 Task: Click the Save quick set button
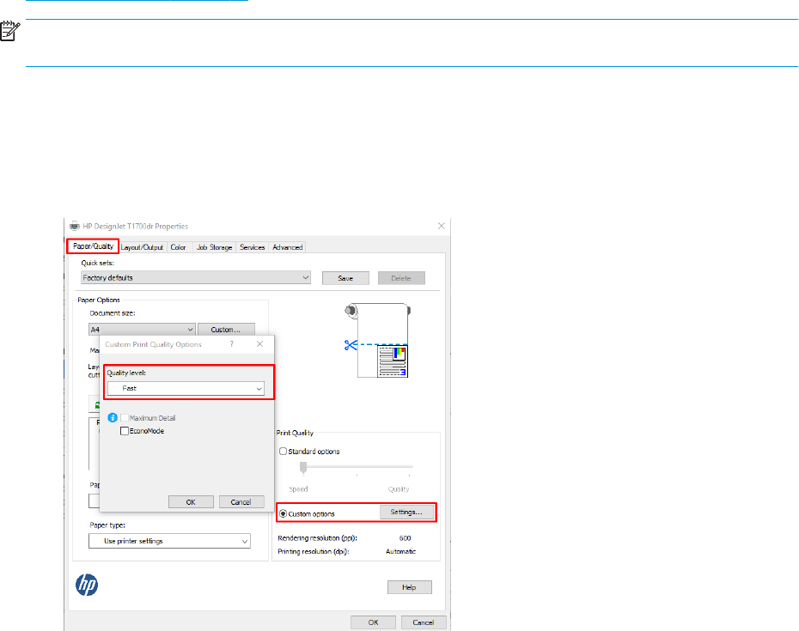(345, 278)
